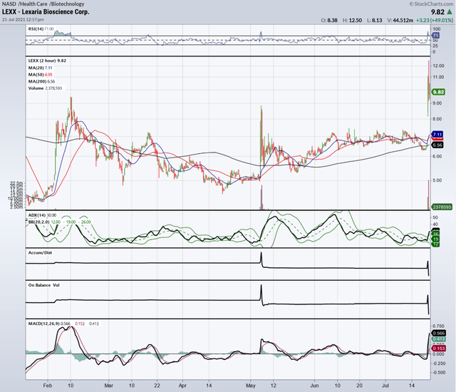Click the '-0.500' MACD axis label
The image size is (456, 392).
tap(439, 373)
